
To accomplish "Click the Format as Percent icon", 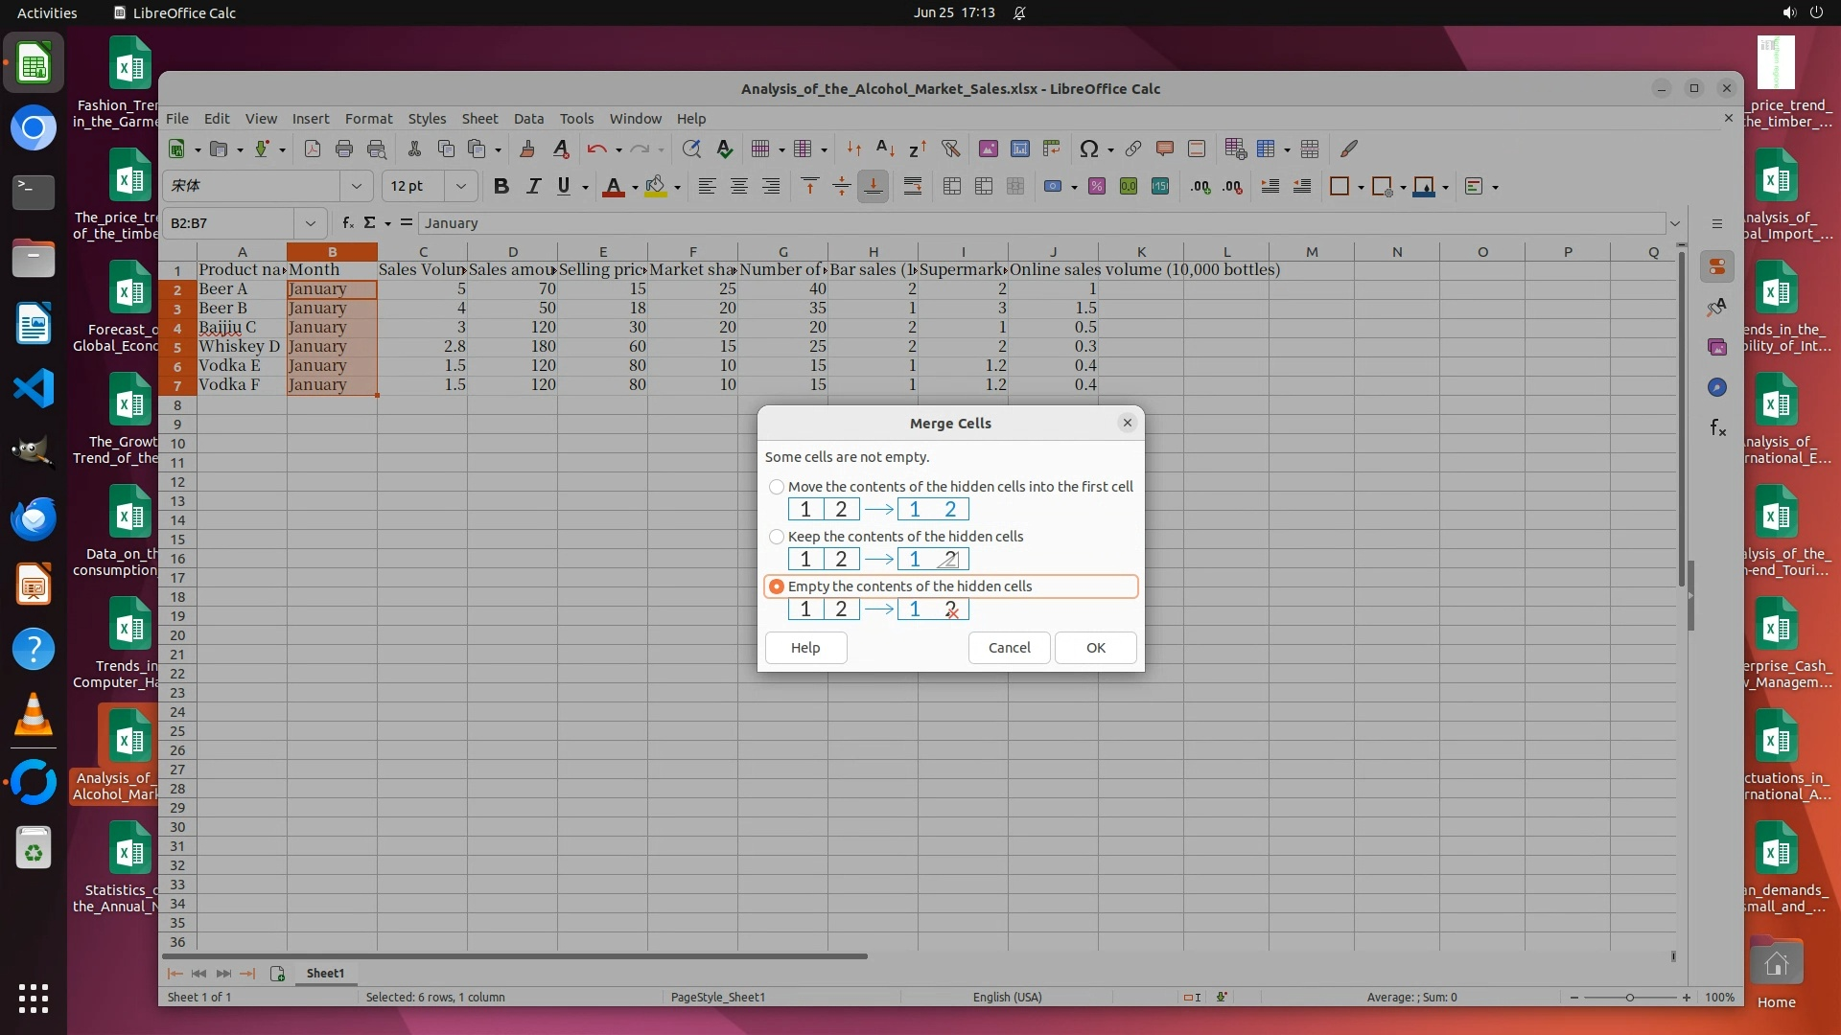I will pos(1097,187).
